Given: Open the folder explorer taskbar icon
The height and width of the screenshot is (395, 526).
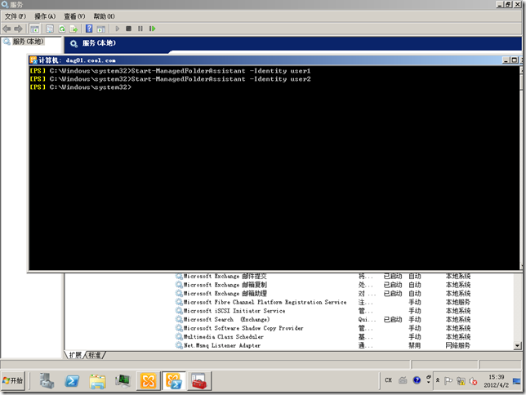Looking at the screenshot, I should click(97, 380).
